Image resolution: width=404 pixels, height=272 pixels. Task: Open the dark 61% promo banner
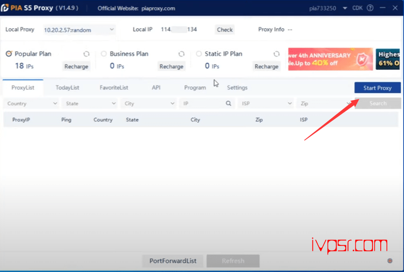pos(388,59)
